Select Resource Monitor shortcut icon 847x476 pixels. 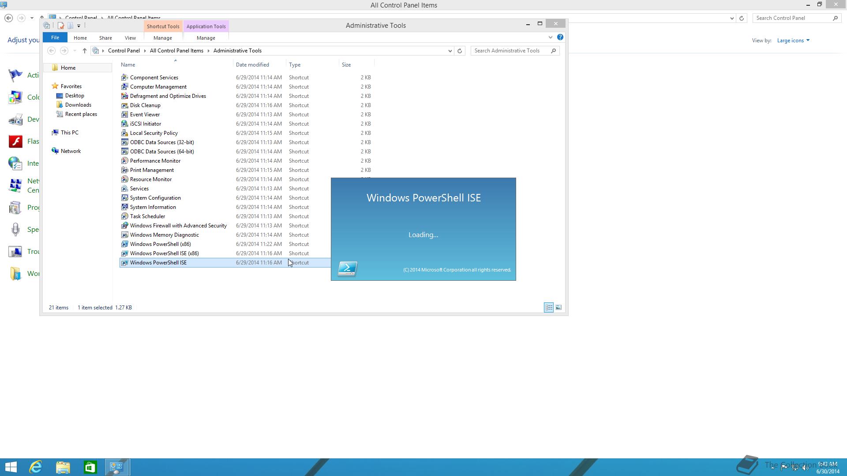(x=124, y=179)
